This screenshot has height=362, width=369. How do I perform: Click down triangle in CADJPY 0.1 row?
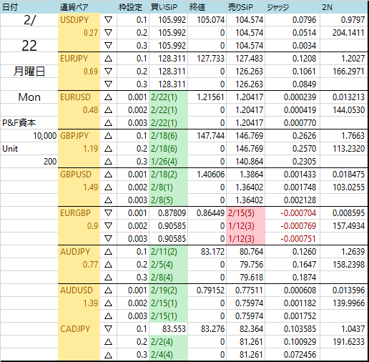tap(108, 329)
